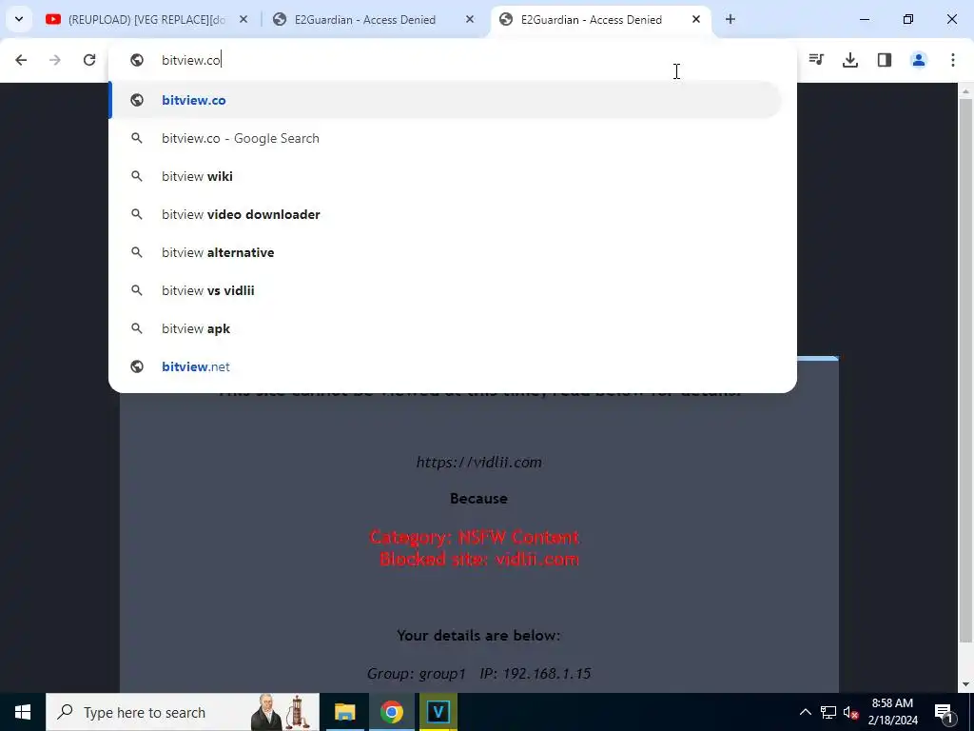Click the taskbar search box
This screenshot has height=731, width=974.
click(183, 712)
